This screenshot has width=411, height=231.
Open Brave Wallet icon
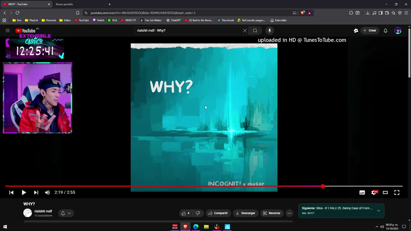387,13
